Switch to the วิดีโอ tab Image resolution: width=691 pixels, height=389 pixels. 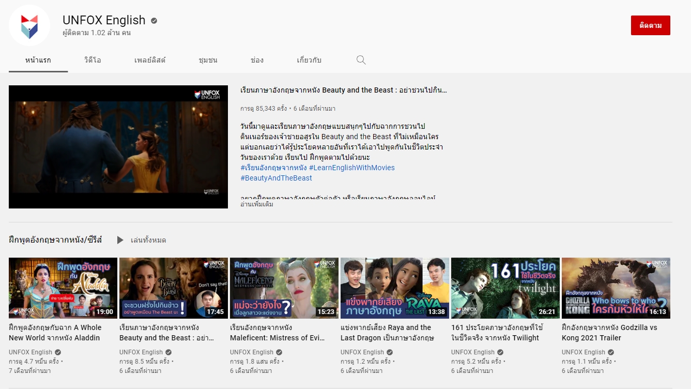click(93, 60)
